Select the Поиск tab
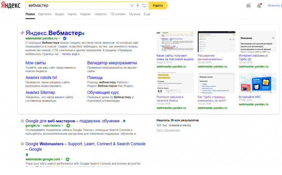 pyautogui.click(x=30, y=14)
